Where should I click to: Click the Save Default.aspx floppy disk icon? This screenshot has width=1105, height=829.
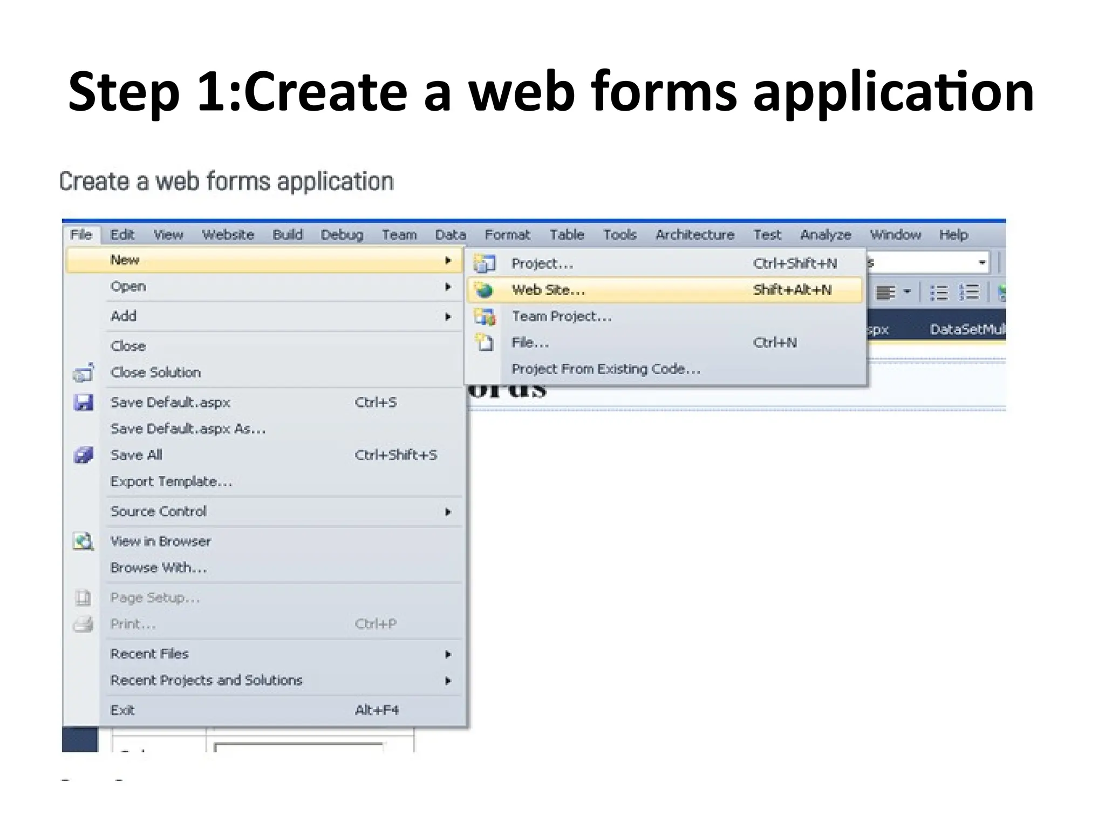84,403
